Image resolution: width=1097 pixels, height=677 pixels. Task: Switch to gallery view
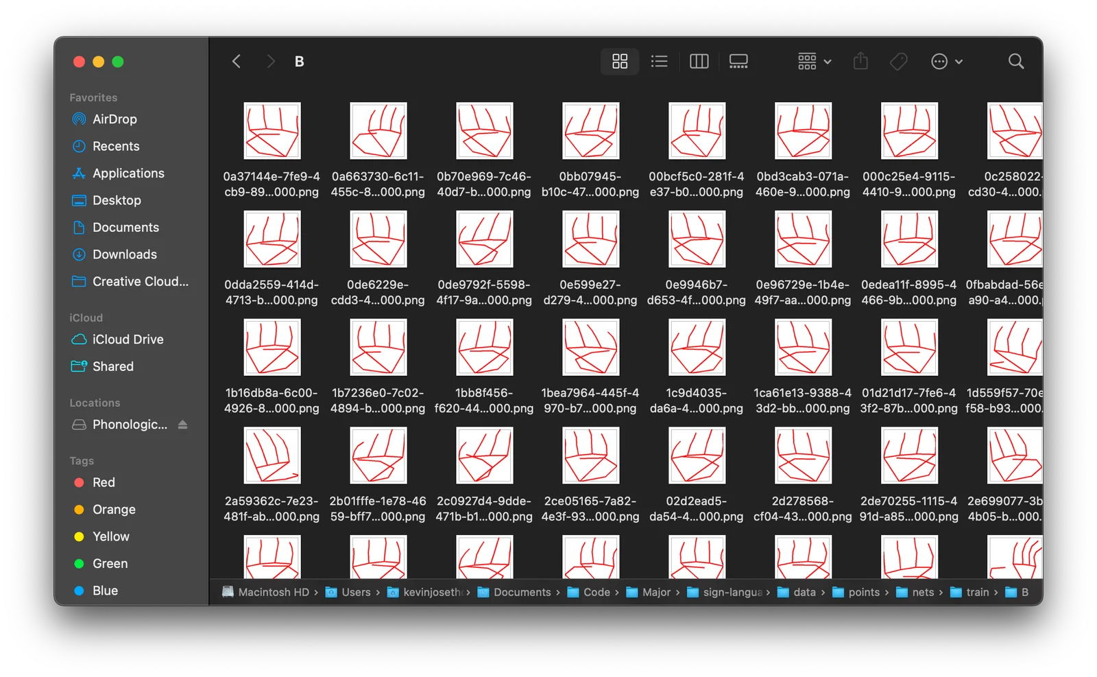[738, 62]
